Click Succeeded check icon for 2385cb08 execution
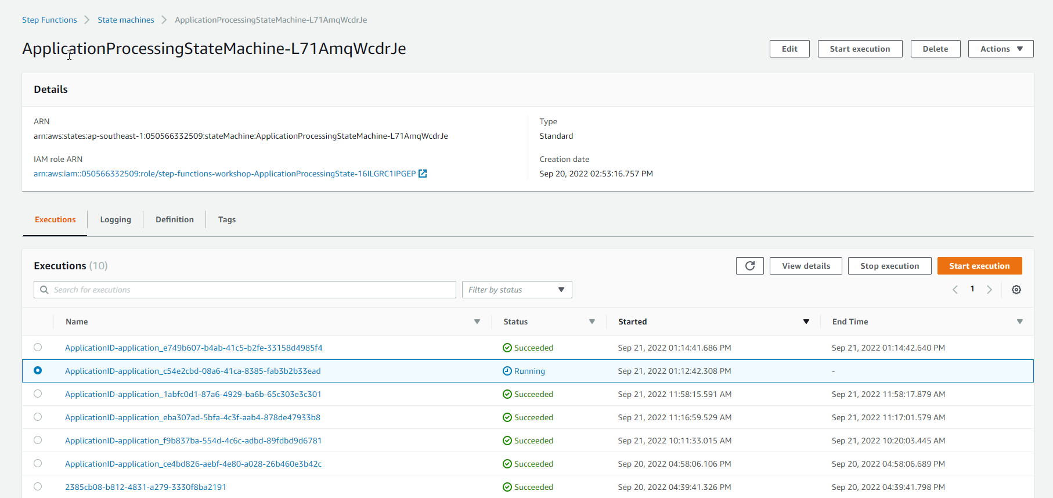 [507, 487]
